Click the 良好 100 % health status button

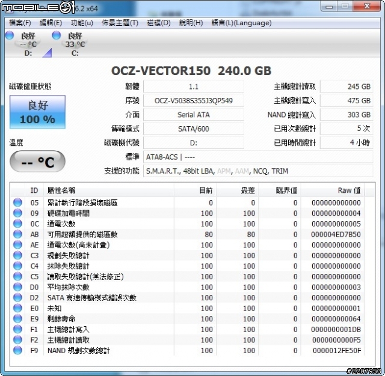[37, 112]
